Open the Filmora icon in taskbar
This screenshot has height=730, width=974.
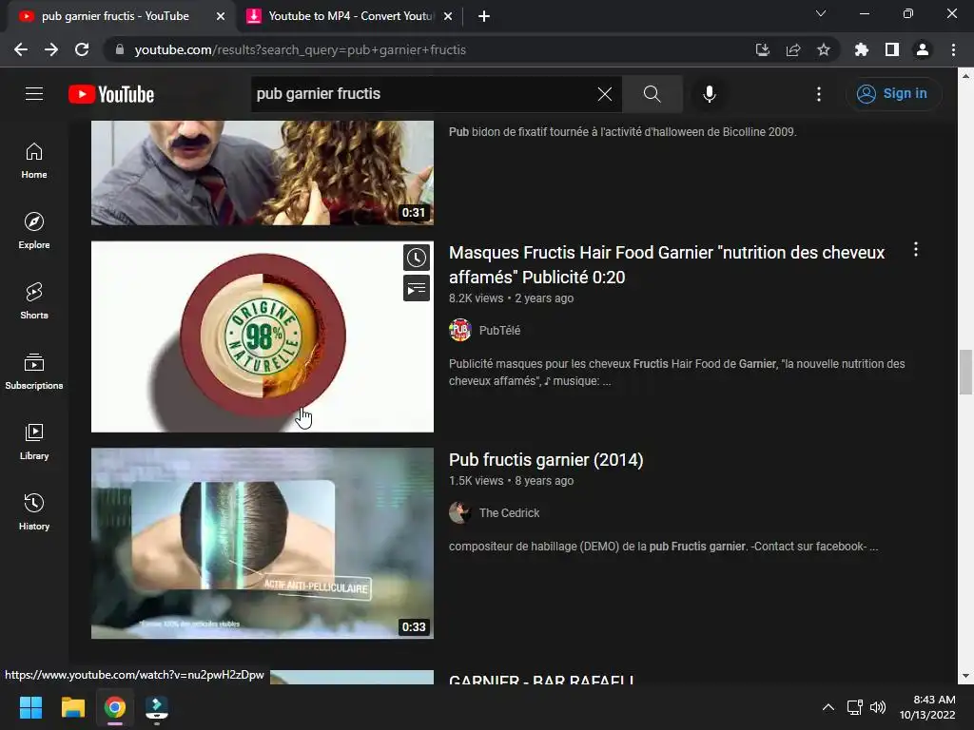click(157, 707)
